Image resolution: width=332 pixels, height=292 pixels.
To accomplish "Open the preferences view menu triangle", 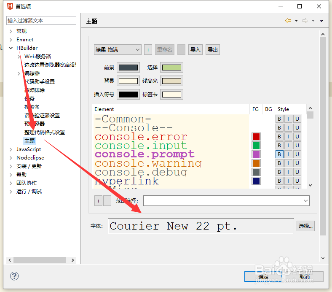I will tap(321, 21).
